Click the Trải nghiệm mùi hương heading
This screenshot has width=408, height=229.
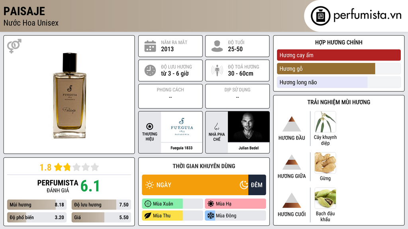click(x=339, y=102)
